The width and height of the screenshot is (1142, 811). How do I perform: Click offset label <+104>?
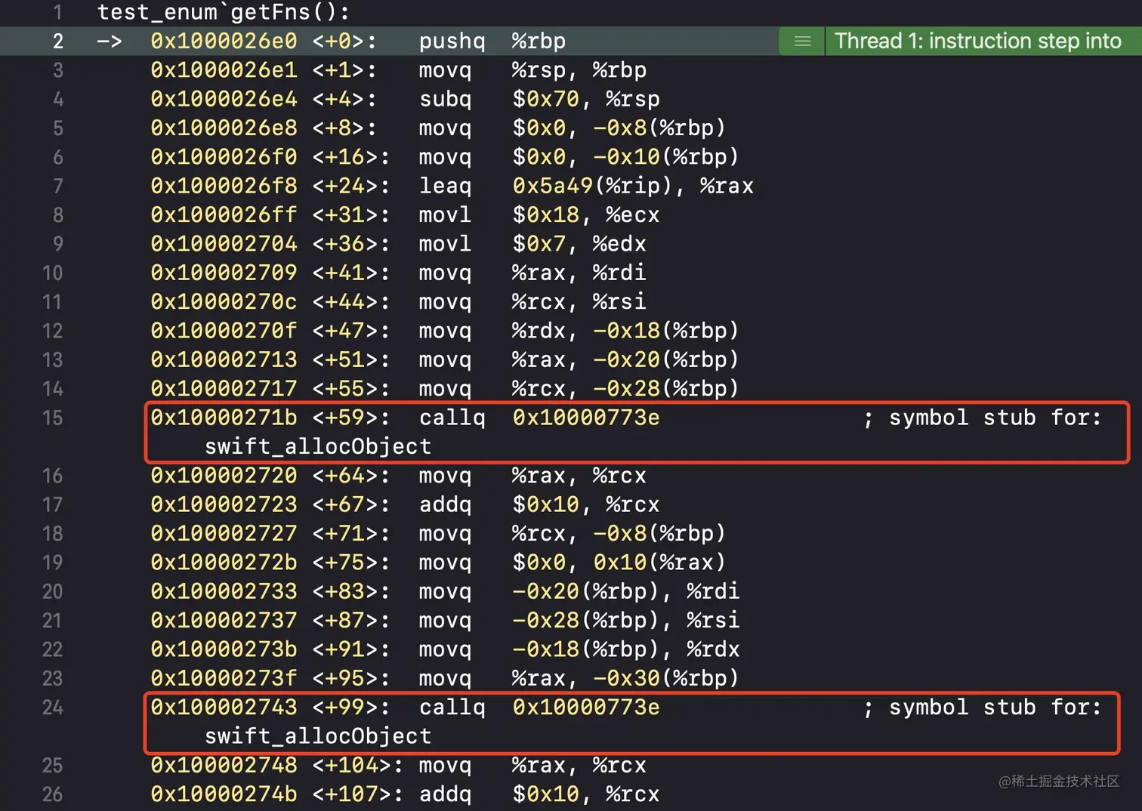pos(357,765)
